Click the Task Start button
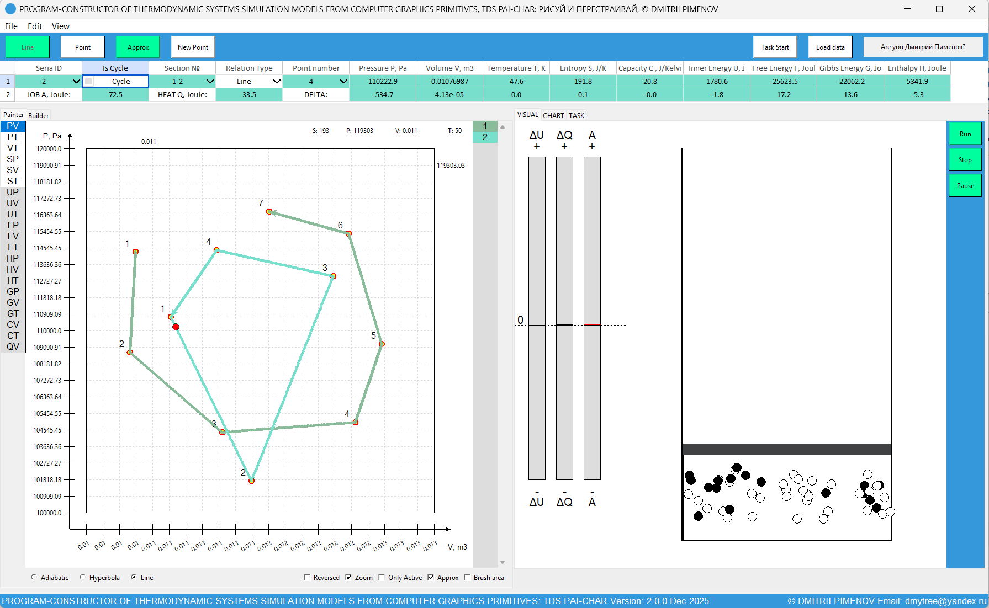 click(x=775, y=47)
